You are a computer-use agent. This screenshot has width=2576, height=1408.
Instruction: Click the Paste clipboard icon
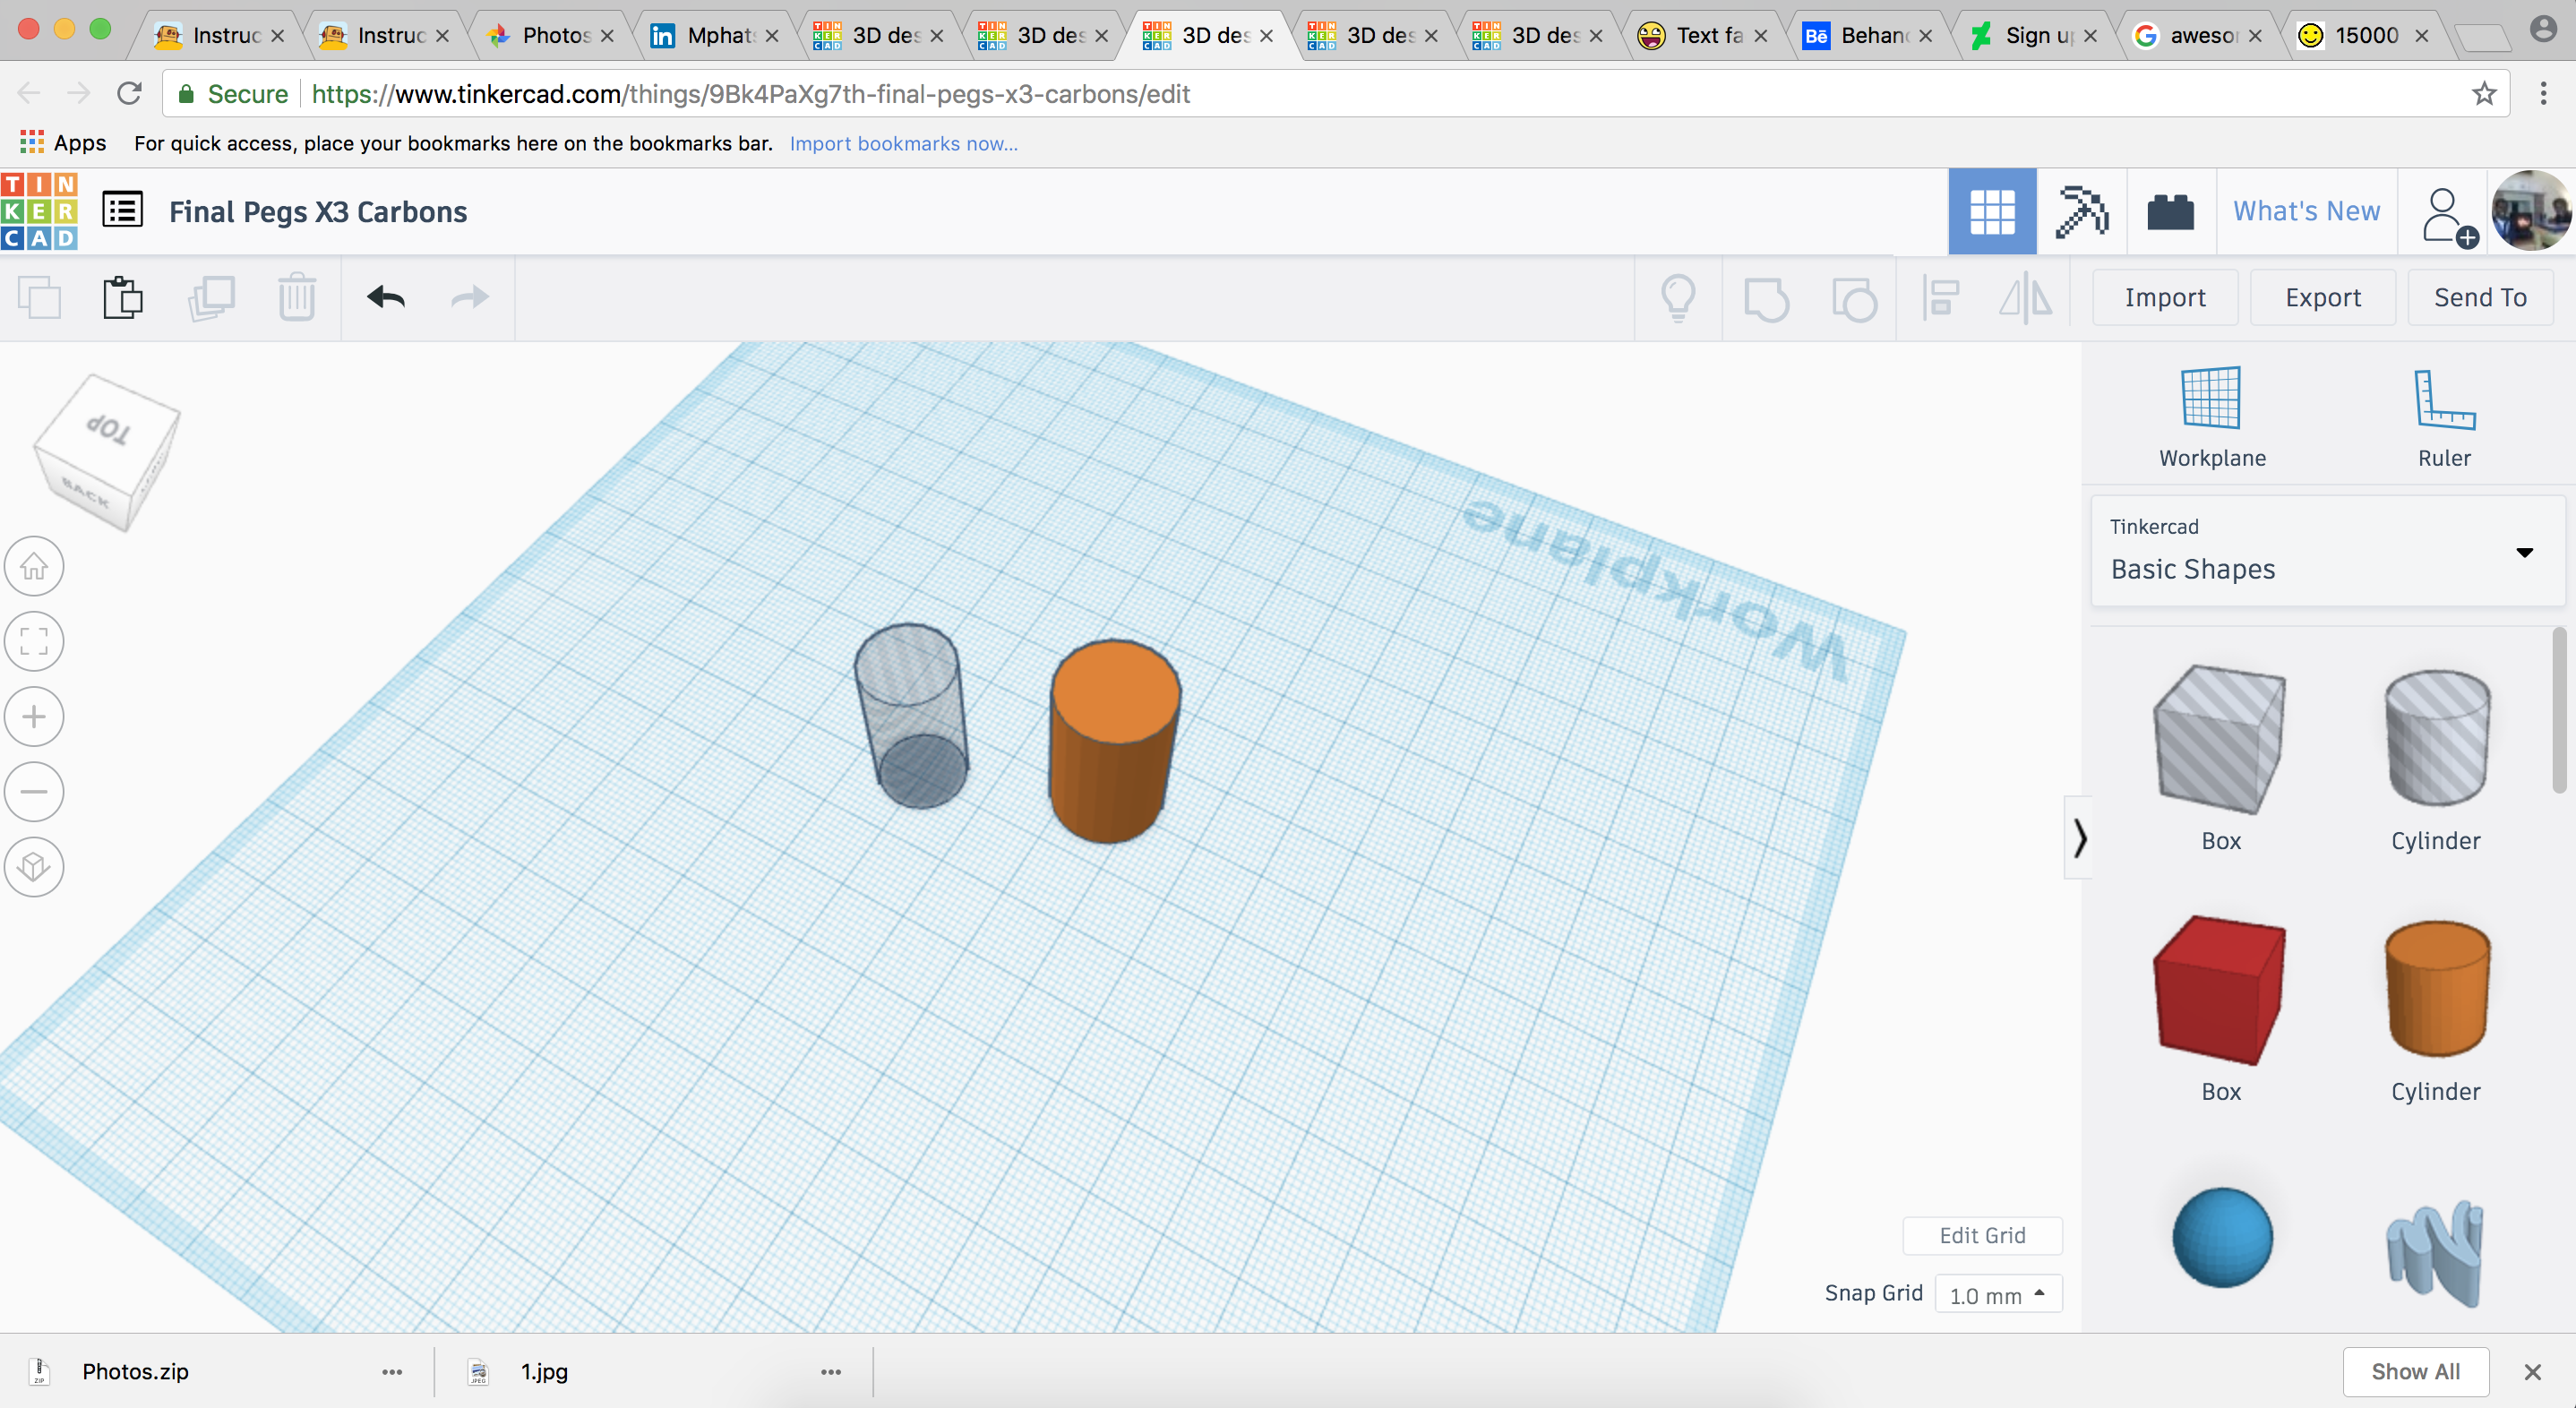point(123,297)
